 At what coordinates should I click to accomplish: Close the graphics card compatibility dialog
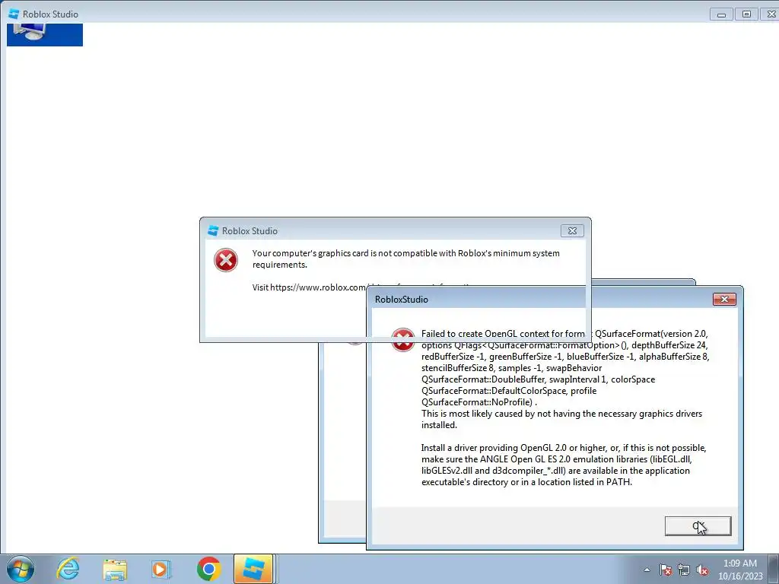click(x=572, y=231)
